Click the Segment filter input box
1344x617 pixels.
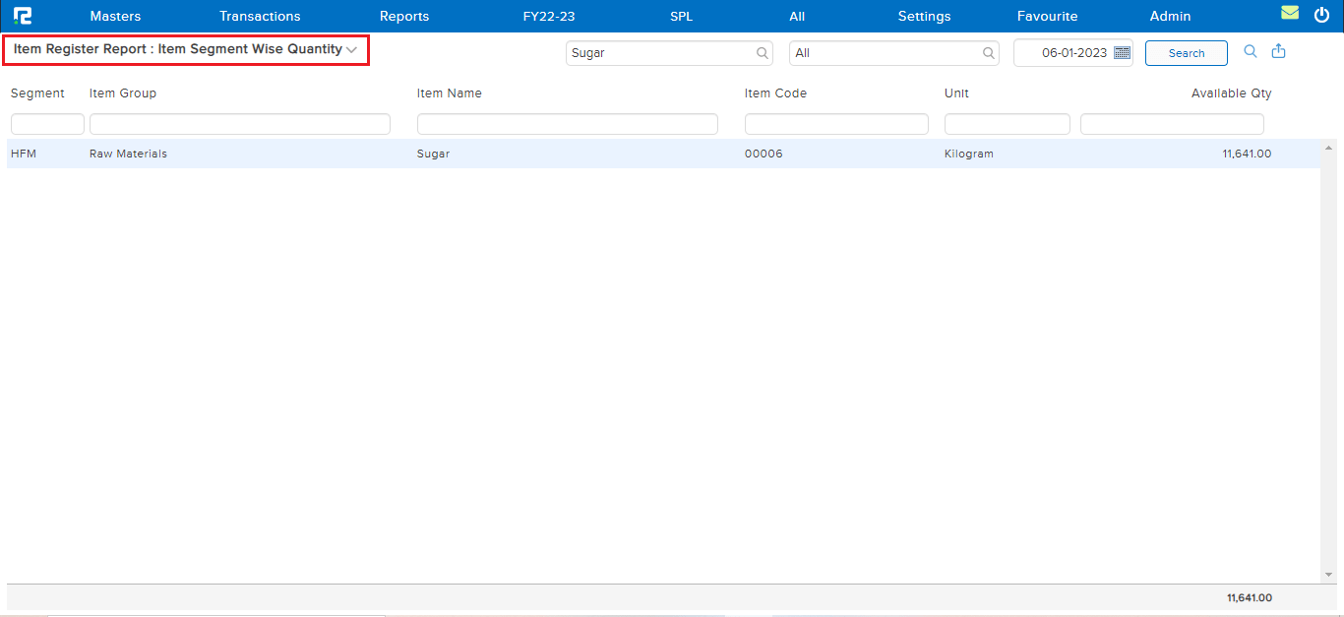tap(47, 124)
